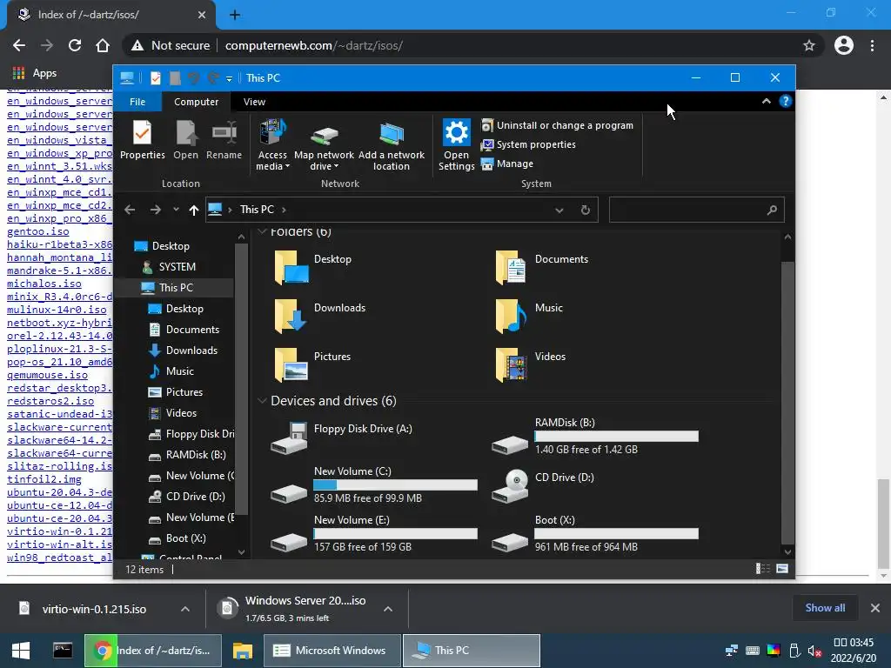Click the Explorer search box
891x668 pixels.
pyautogui.click(x=697, y=210)
